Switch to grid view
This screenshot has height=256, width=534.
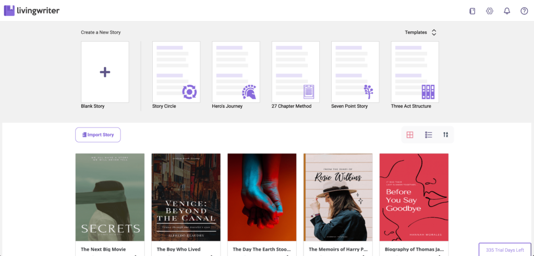click(410, 135)
